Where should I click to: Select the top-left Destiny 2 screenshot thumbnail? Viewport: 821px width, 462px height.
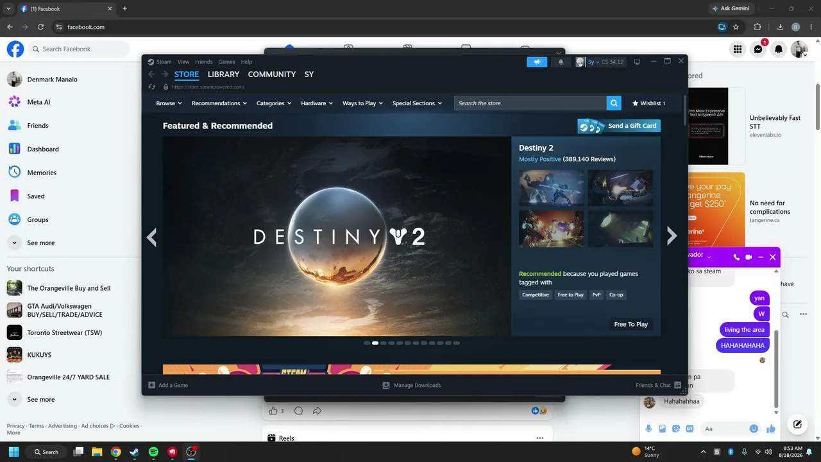point(552,188)
